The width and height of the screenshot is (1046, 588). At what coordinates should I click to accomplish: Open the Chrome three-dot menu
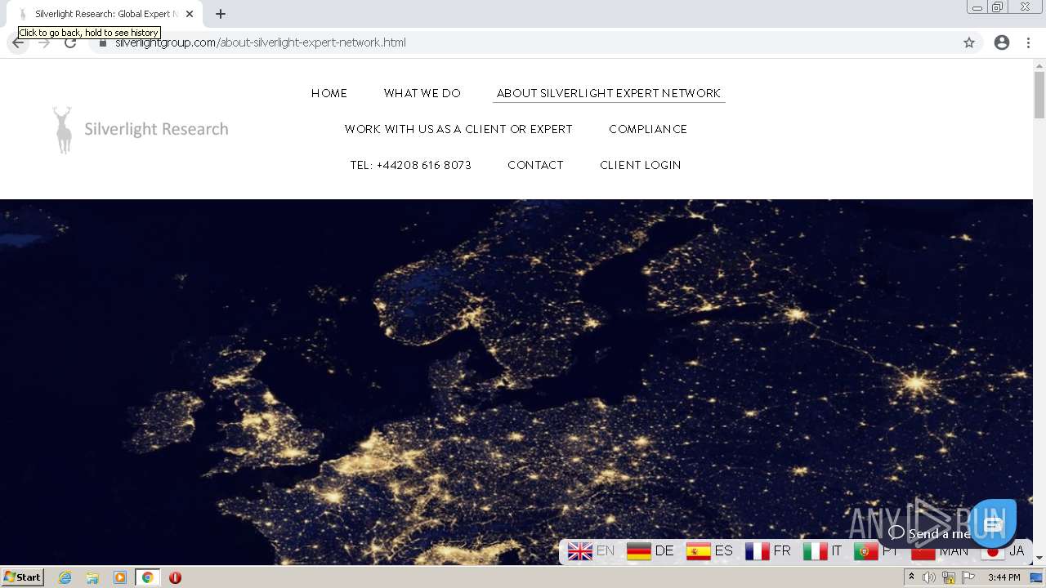1028,42
